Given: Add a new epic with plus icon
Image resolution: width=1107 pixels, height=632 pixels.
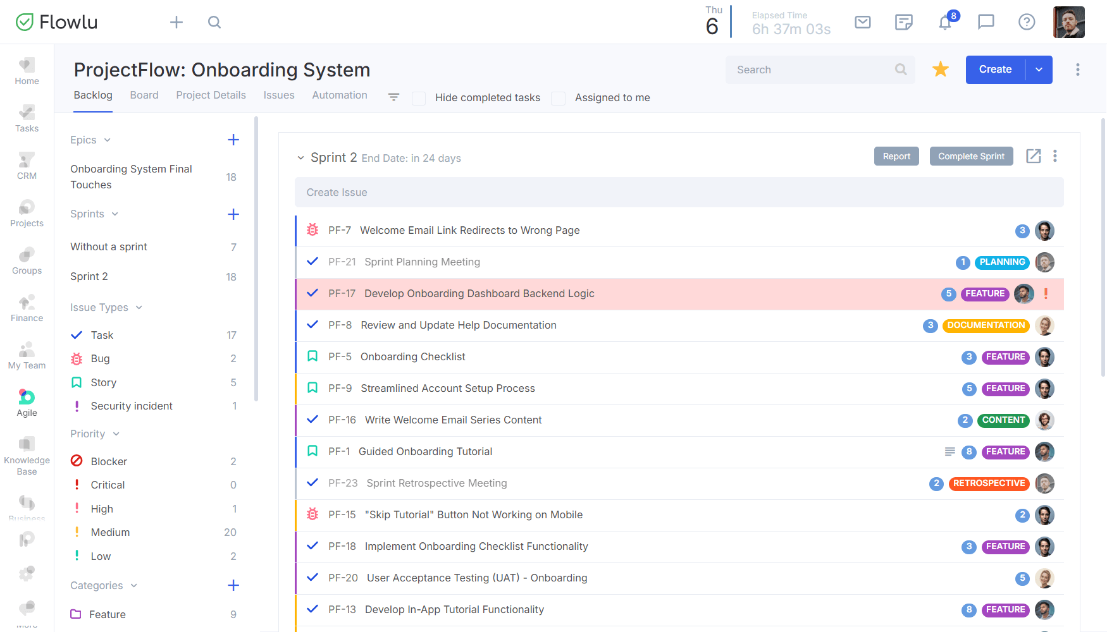Looking at the screenshot, I should click(233, 140).
